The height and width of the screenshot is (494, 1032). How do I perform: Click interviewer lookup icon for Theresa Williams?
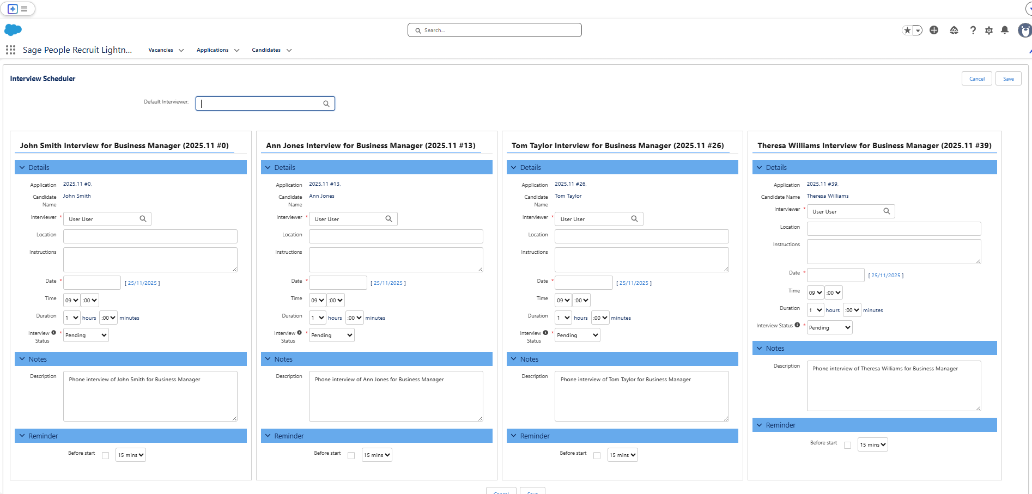point(887,211)
